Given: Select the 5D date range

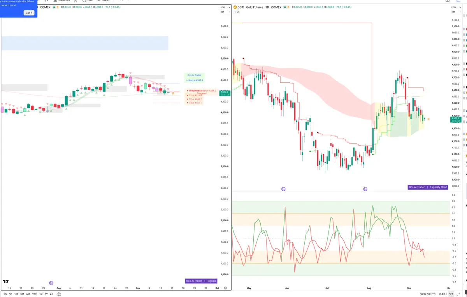Looking at the screenshot, I should click(11, 294).
